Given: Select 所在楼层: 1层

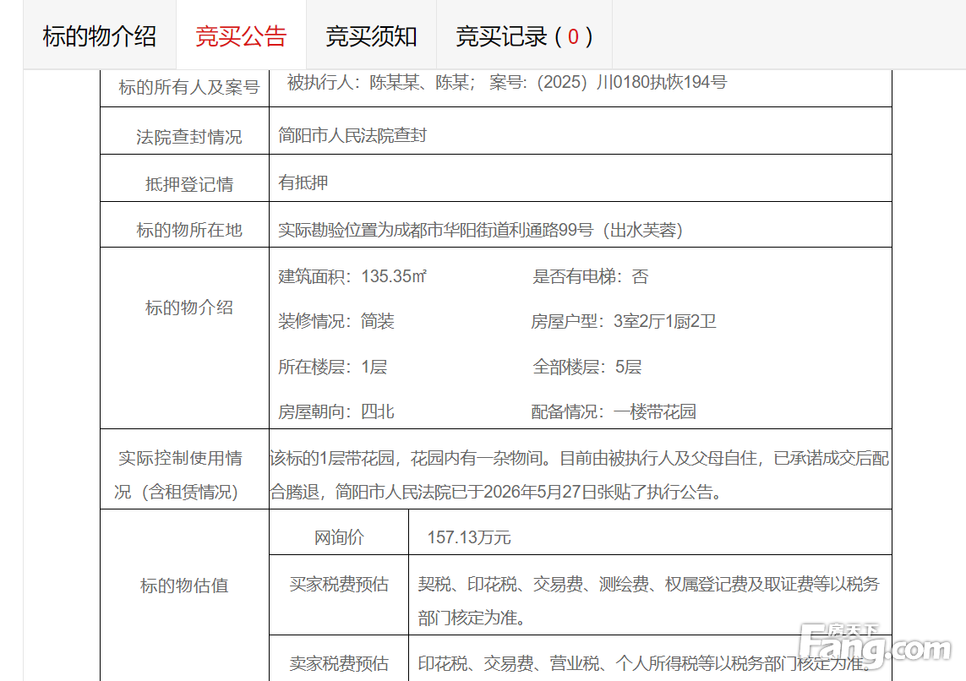Looking at the screenshot, I should click(333, 367).
